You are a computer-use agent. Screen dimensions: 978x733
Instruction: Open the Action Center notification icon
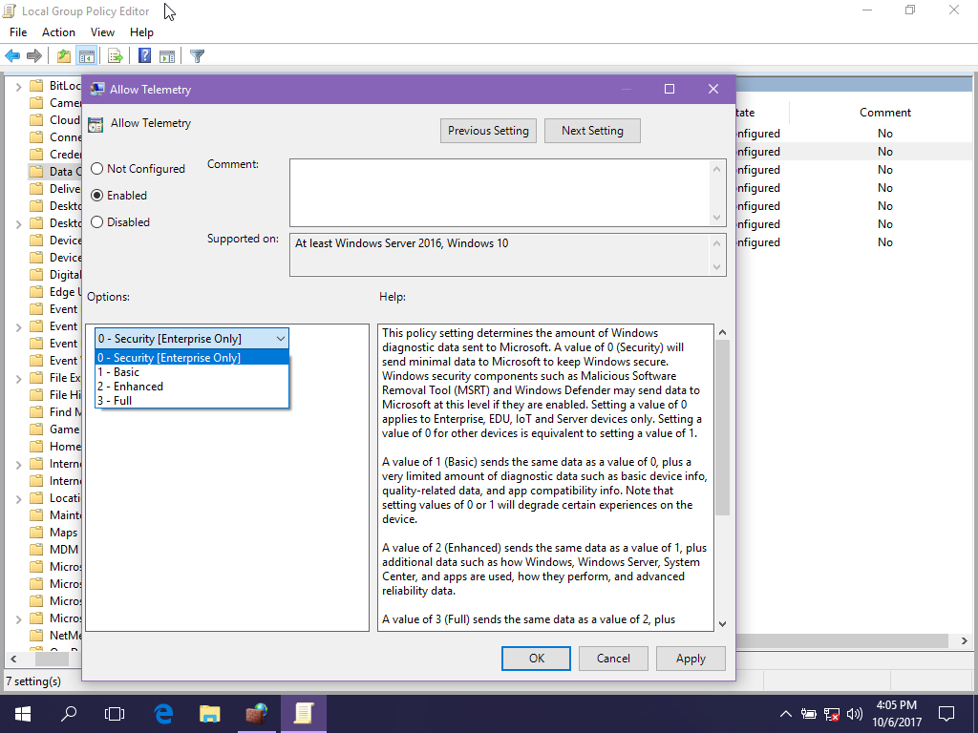[x=946, y=714]
